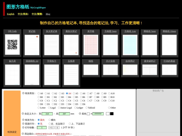Click help icon beside 纸张类别
The height and width of the screenshot is (136, 182).
click(23, 93)
